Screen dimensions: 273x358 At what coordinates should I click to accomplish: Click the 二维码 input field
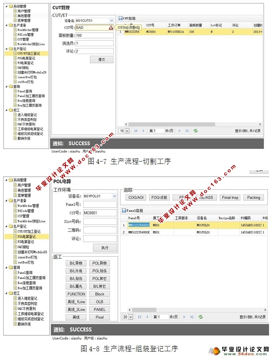tap(100, 230)
